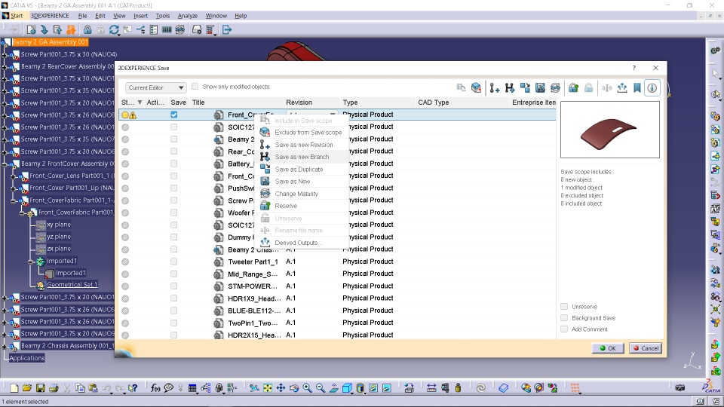Click the orange icon in 3DEXPERIENCE toolbar
This screenshot has width=724, height=407.
point(71,30)
